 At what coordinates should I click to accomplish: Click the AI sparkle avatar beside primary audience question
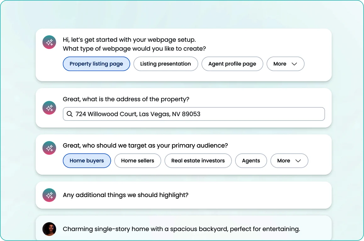tap(49, 148)
